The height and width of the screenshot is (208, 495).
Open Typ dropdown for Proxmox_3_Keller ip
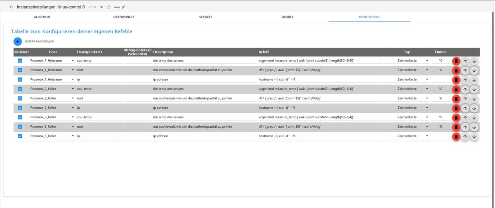point(407,136)
